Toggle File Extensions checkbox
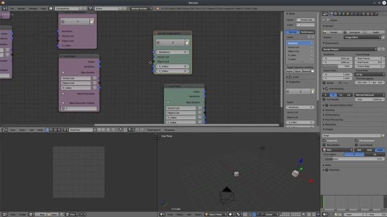This screenshot has height=217, width=387. 356,140
